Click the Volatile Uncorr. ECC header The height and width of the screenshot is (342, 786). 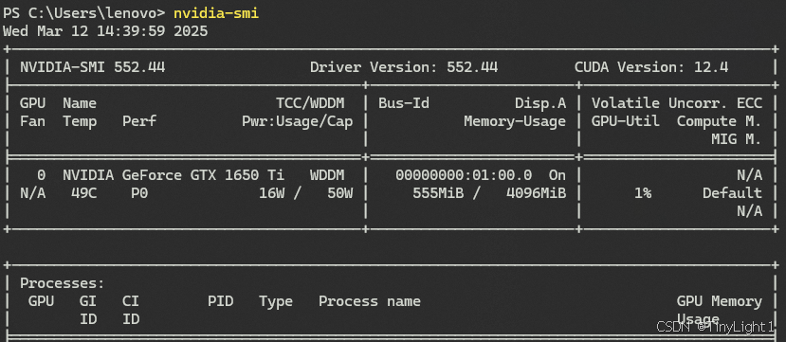pyautogui.click(x=677, y=103)
